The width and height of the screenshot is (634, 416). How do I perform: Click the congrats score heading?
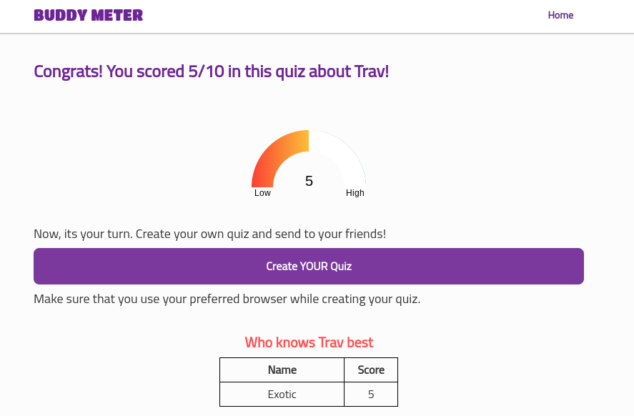pos(211,71)
